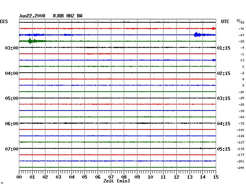Select the 05:15 UTC time label
The image size is (246, 187).
click(224, 149)
